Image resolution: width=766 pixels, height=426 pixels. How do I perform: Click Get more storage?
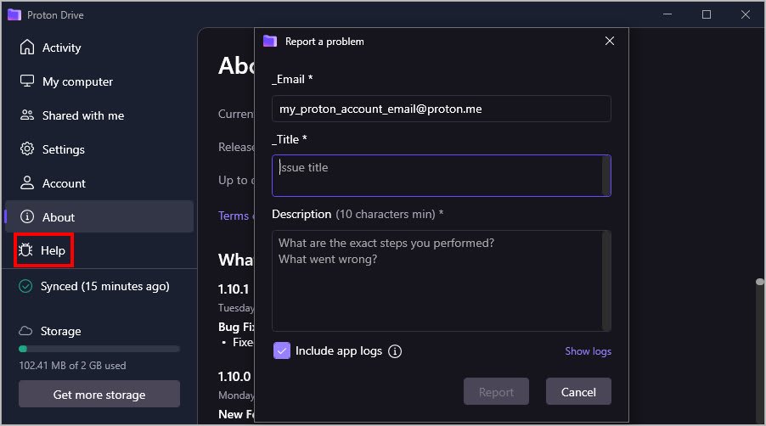tap(99, 395)
